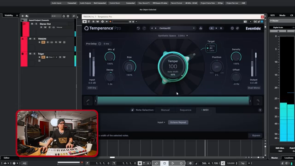Switch Note Selection to Sequence tab
295x166 pixels.
pos(185,110)
